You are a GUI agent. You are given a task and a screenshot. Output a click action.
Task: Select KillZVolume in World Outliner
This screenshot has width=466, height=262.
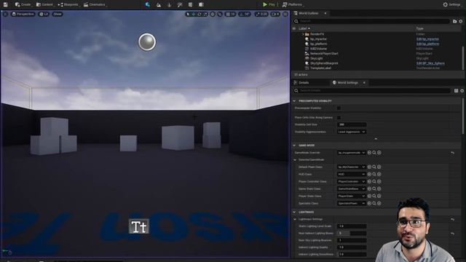point(318,49)
